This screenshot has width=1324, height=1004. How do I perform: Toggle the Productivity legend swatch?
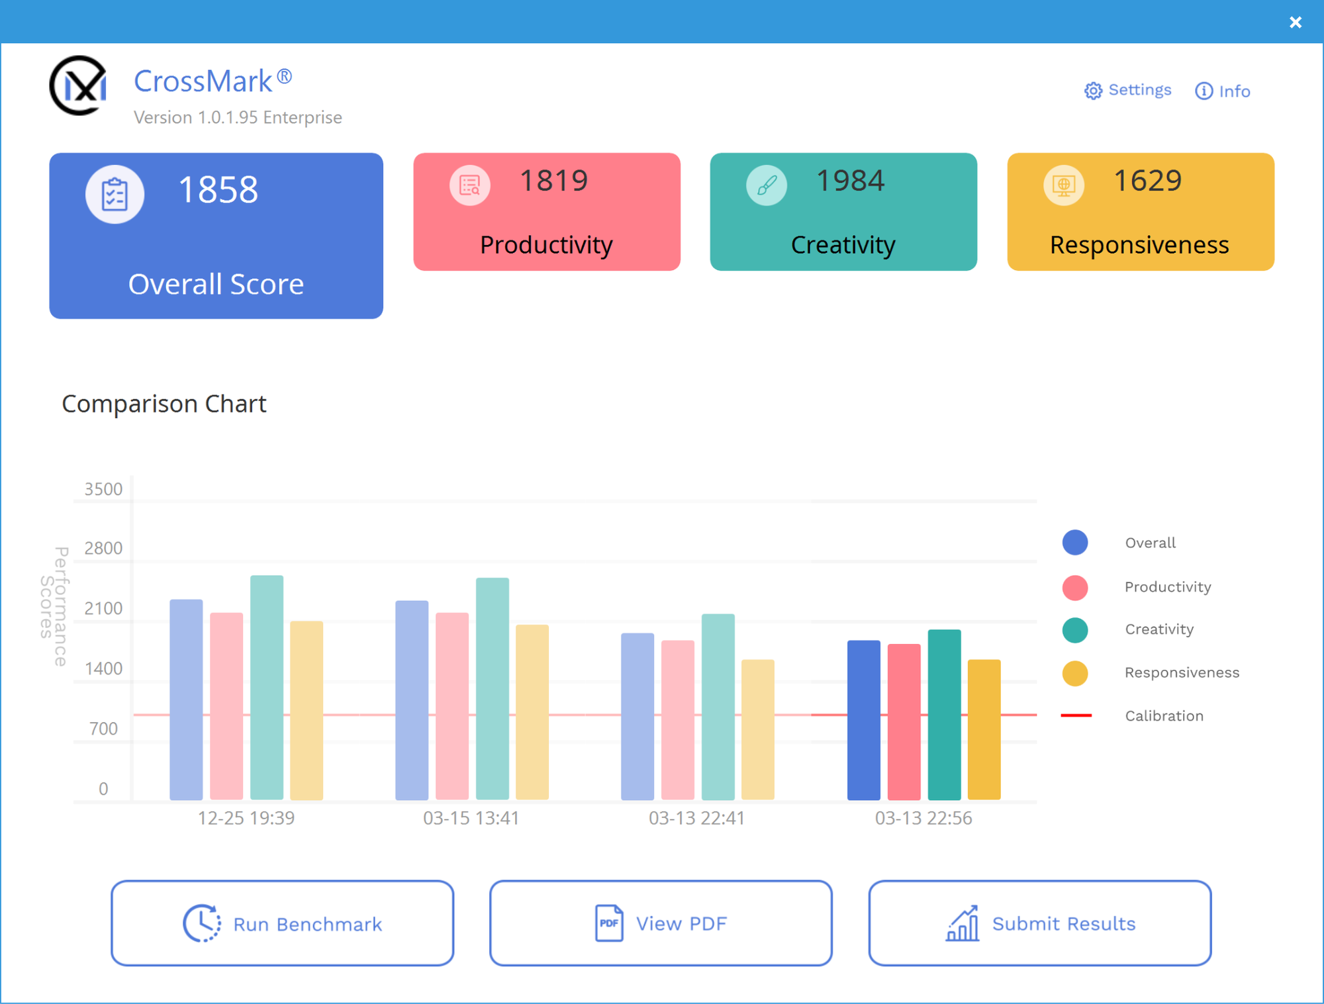click(x=1075, y=587)
